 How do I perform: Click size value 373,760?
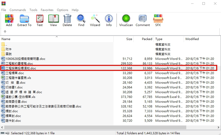[127, 97]
